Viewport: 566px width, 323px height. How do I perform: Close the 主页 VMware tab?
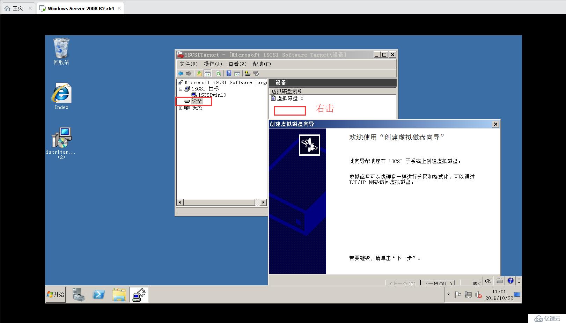pos(30,8)
